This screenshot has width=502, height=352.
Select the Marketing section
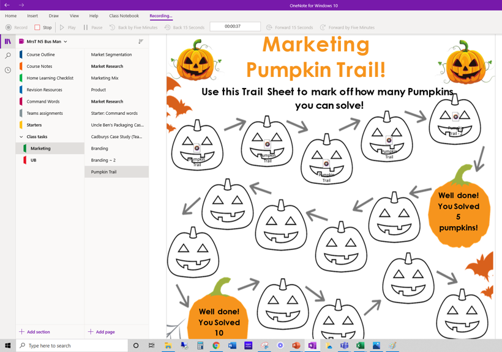pos(50,148)
